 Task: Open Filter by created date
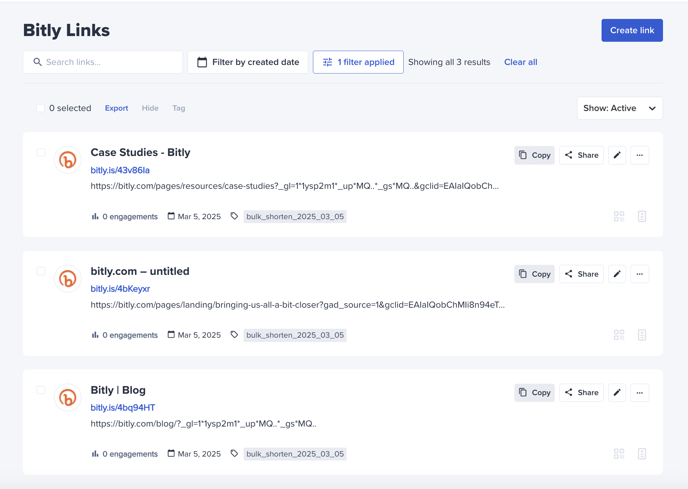248,62
